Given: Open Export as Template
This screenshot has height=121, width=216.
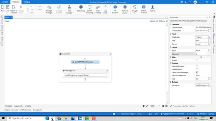Looking at the screenshot, I should (14, 9).
